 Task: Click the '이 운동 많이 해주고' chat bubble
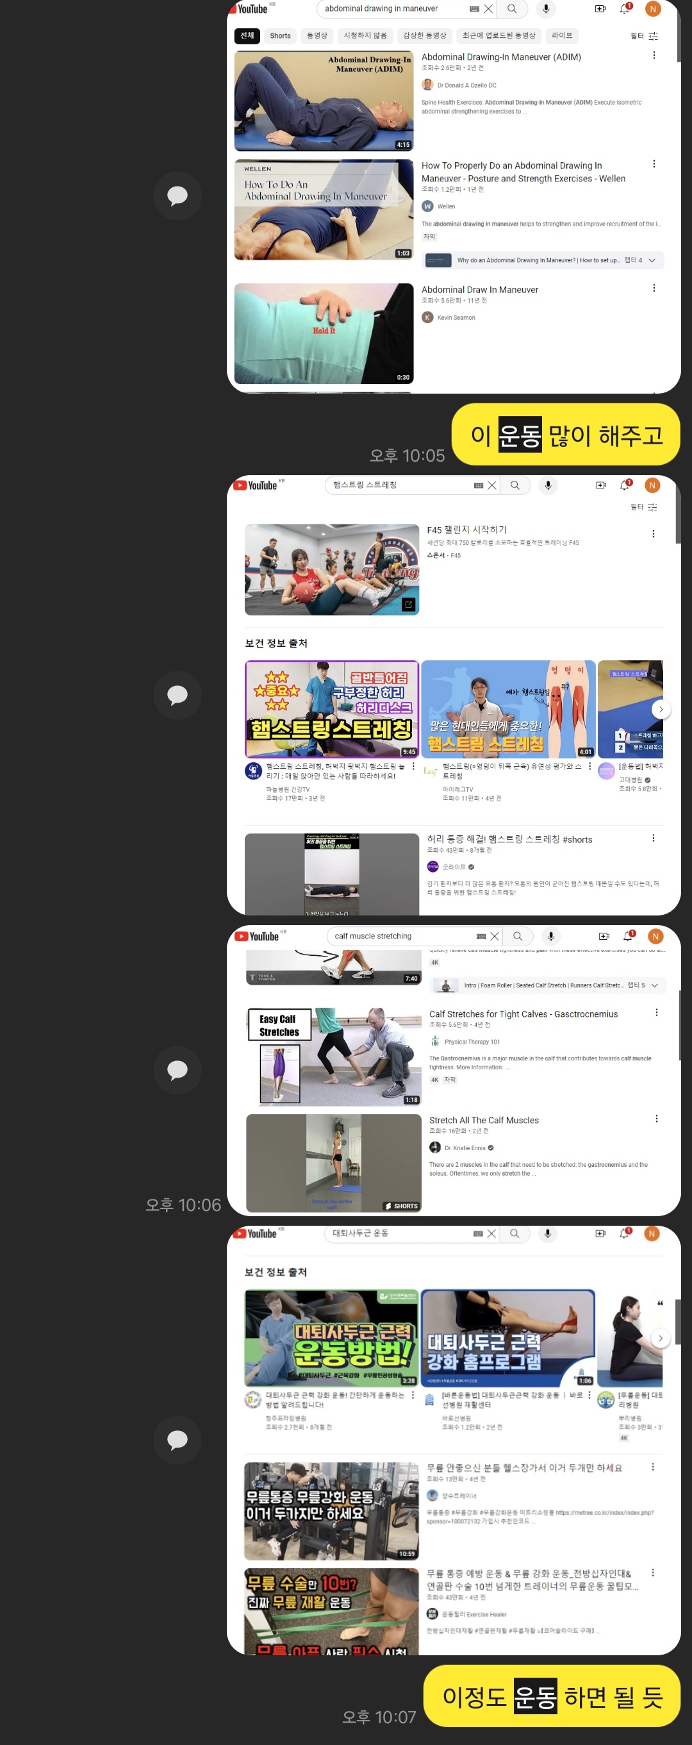[x=566, y=435]
